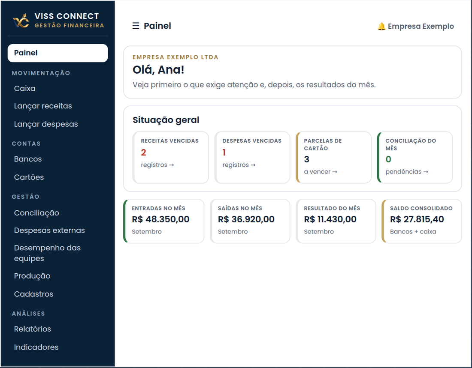This screenshot has width=472, height=368.
Task: Click the value 'R$ 48.350,00'
Action: coord(161,219)
